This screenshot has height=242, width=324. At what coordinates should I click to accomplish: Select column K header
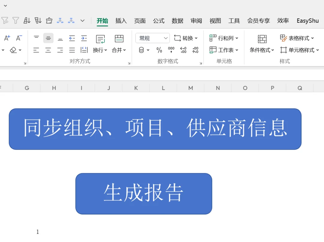coord(136,88)
